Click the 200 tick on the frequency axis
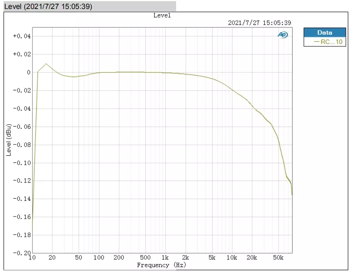 [x=119, y=258]
